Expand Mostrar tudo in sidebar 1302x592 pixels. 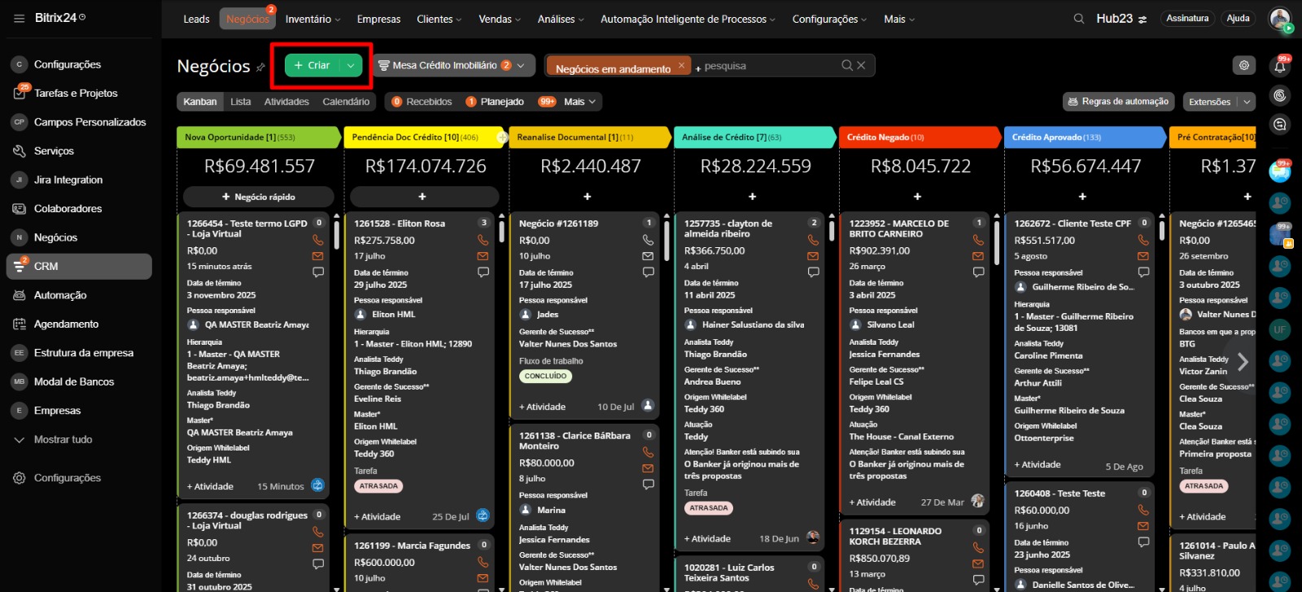(63, 440)
